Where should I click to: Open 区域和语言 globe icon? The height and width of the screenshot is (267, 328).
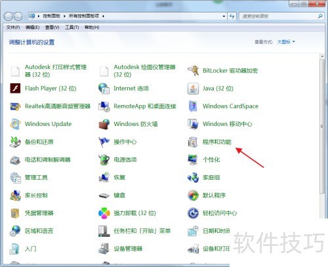15,231
